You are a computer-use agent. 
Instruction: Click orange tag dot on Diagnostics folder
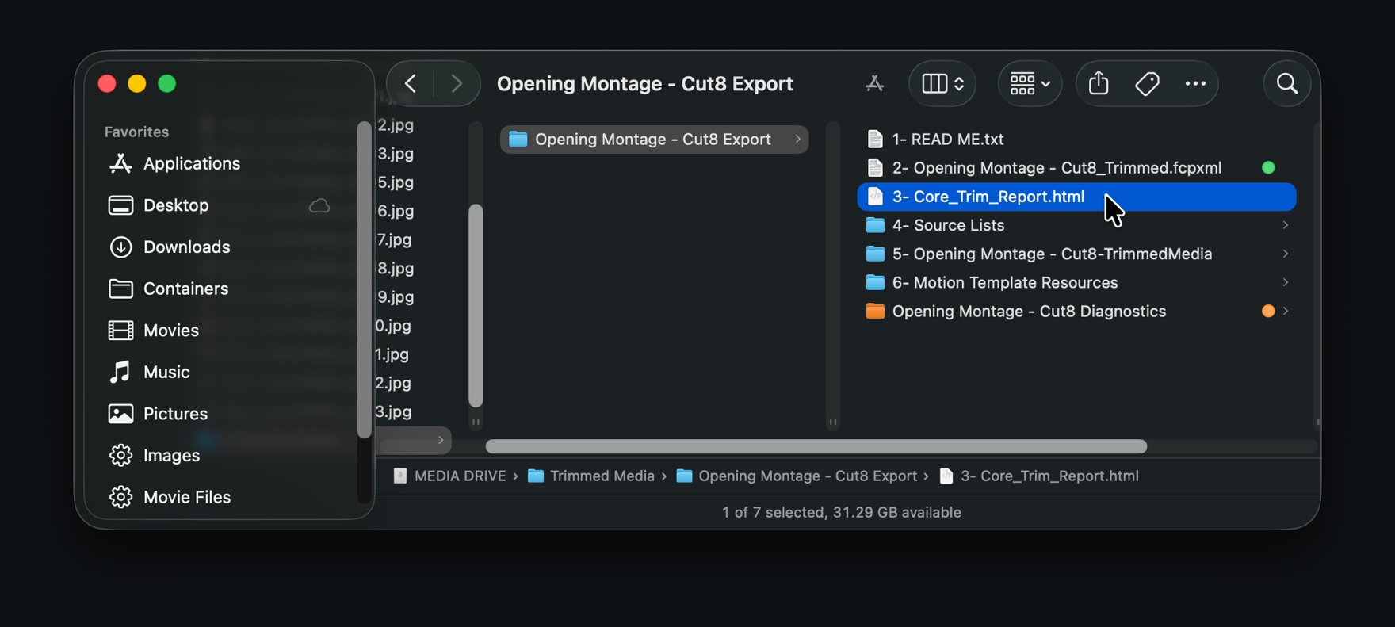click(x=1268, y=312)
